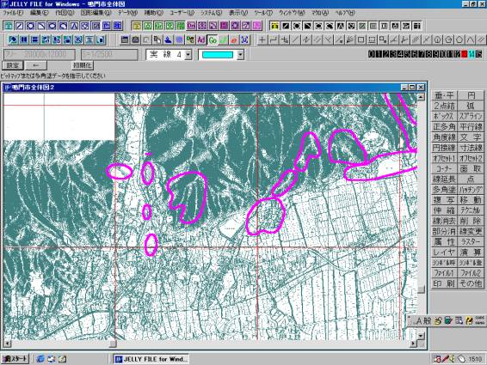Click the left arrow ← button
This screenshot has width=487, height=365.
point(36,65)
